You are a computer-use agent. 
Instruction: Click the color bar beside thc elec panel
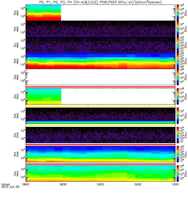click(x=178, y=45)
